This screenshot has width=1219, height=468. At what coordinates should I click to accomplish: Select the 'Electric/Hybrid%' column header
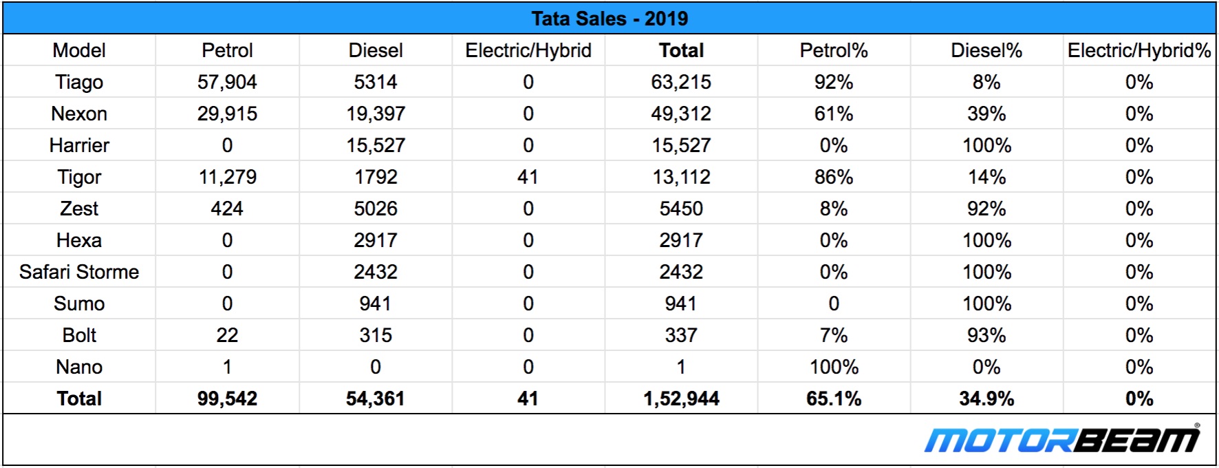1139,50
